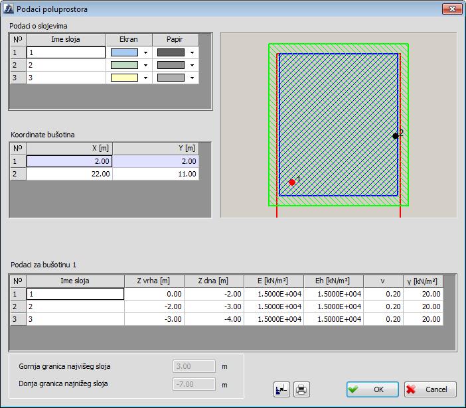
Task: Click Z dna value -3.00 in row 2
Action: pos(214,306)
